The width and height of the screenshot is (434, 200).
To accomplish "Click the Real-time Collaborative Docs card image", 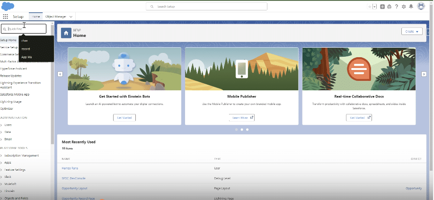I will (x=359, y=69).
